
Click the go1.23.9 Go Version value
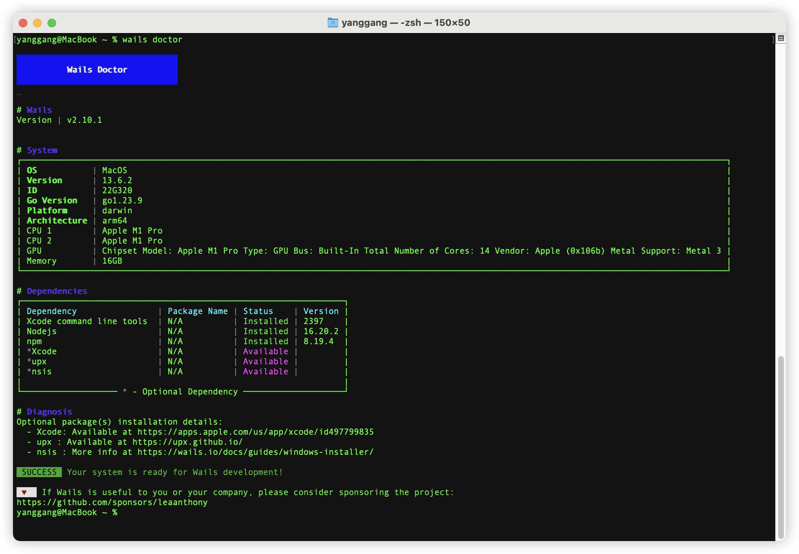(x=122, y=200)
